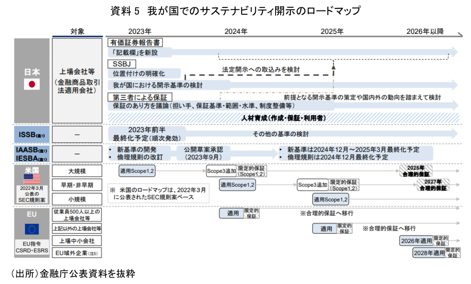Select bullet 新基準は2024年12月～2025年3月最終化予定
The height and width of the screenshot is (284, 471).
(349, 150)
